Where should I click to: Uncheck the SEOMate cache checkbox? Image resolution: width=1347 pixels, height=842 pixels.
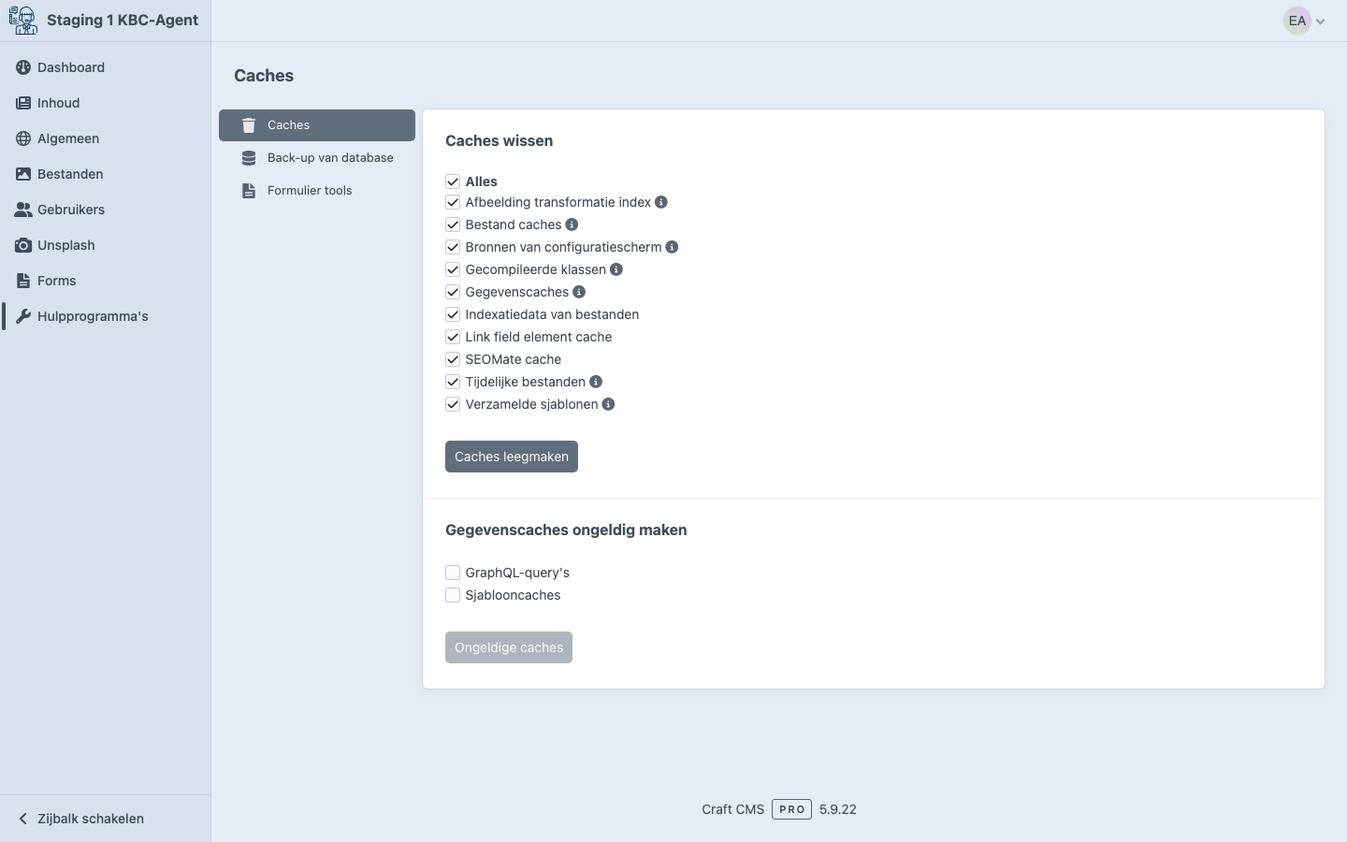(453, 359)
